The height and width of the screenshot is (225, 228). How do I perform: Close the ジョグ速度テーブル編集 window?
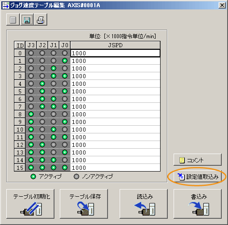tap(222, 5)
